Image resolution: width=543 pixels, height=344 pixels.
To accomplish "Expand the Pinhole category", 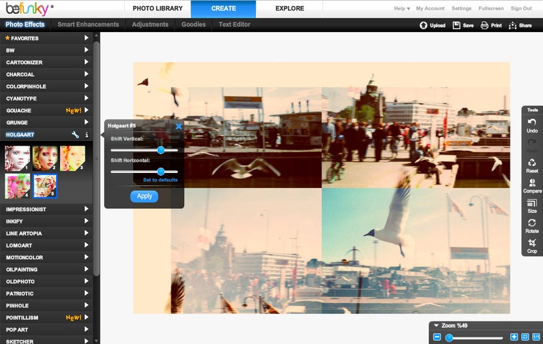I will (x=46, y=305).
